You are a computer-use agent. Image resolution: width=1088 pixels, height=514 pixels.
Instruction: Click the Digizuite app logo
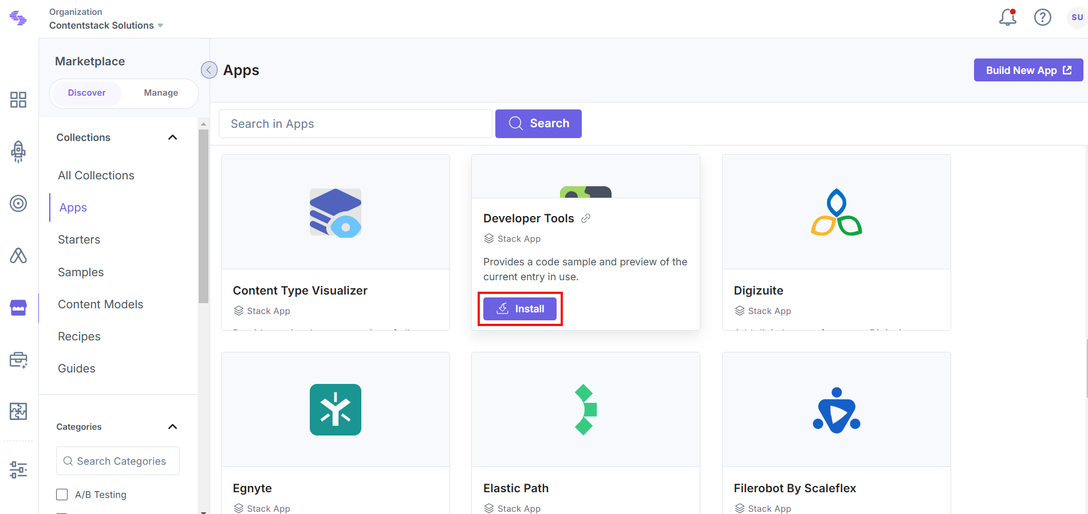point(837,212)
